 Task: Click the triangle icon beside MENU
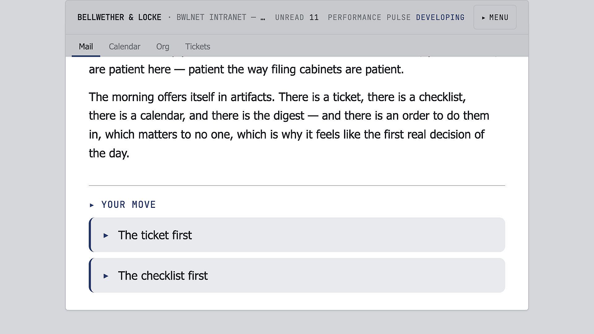click(x=484, y=18)
